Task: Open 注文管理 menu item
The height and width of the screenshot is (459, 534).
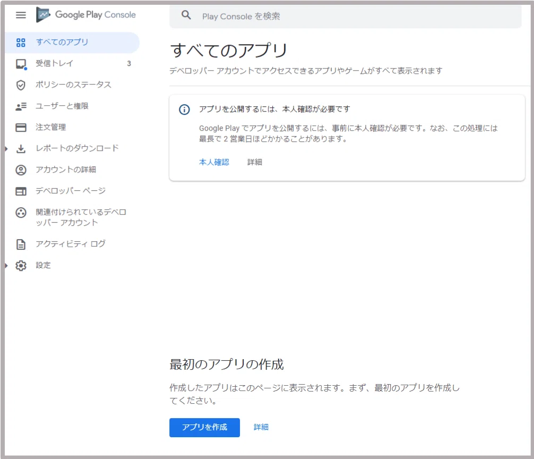Action: pos(72,127)
